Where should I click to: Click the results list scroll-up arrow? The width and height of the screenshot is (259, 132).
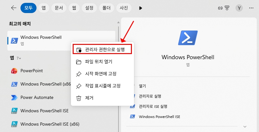tap(118, 22)
